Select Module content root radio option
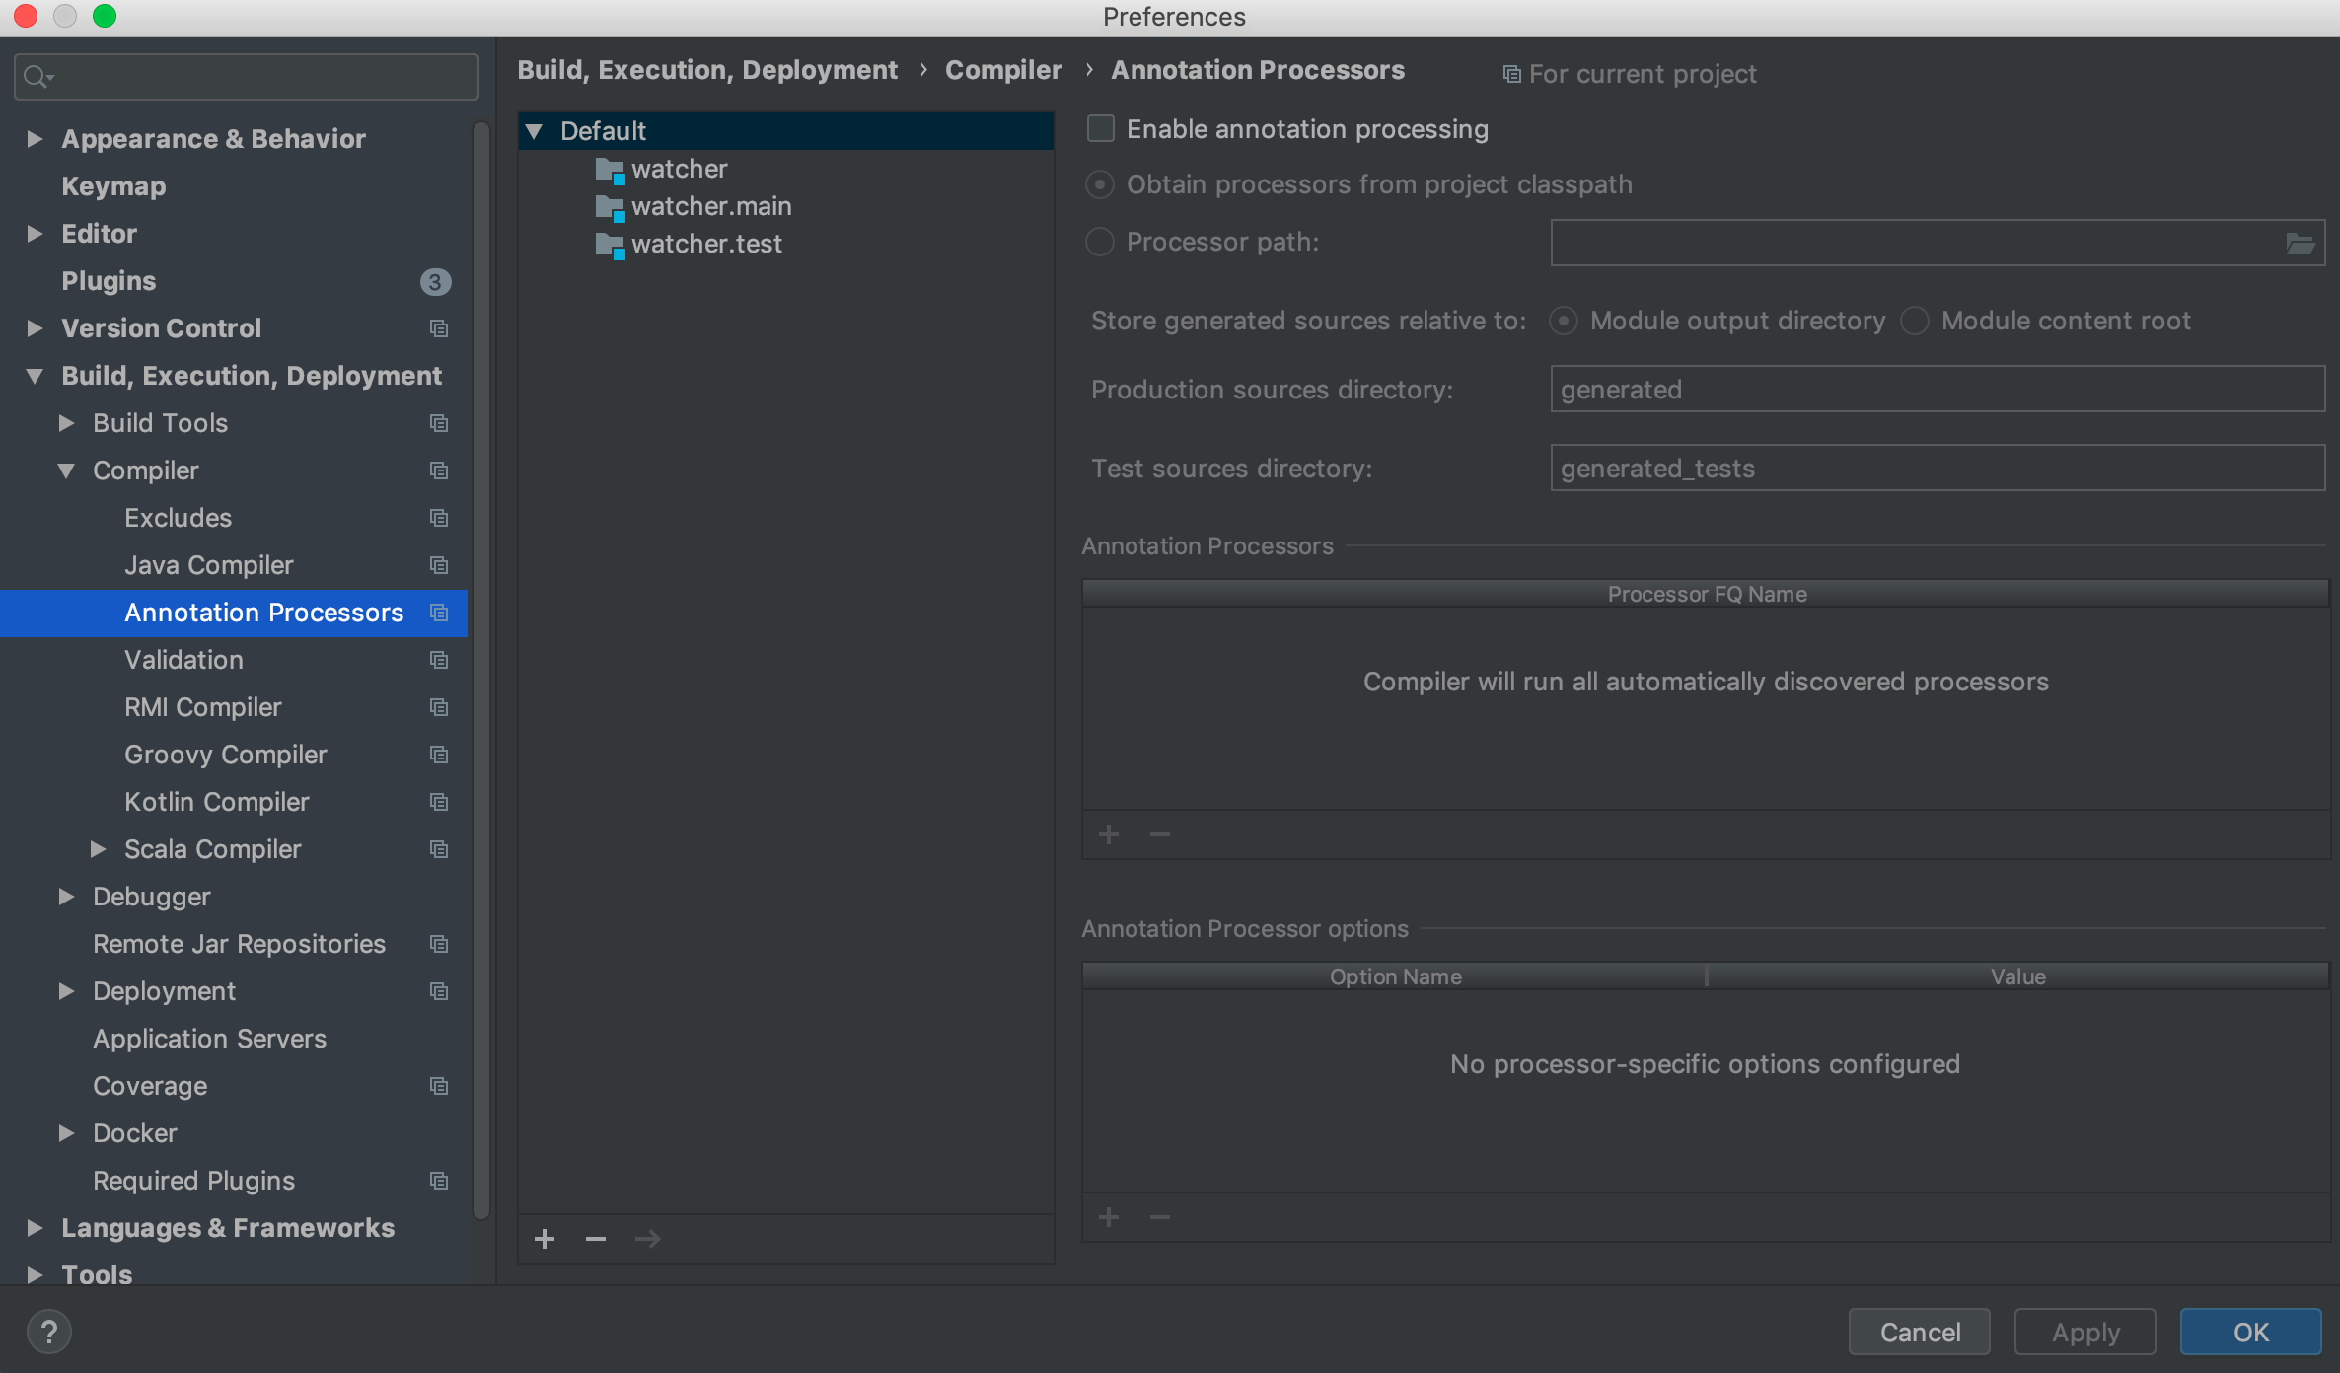Image resolution: width=2340 pixels, height=1373 pixels. click(1915, 321)
